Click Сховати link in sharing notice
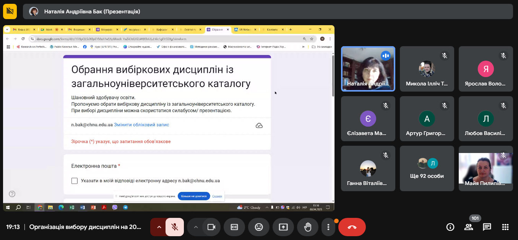The image size is (518, 240). pyautogui.click(x=217, y=196)
